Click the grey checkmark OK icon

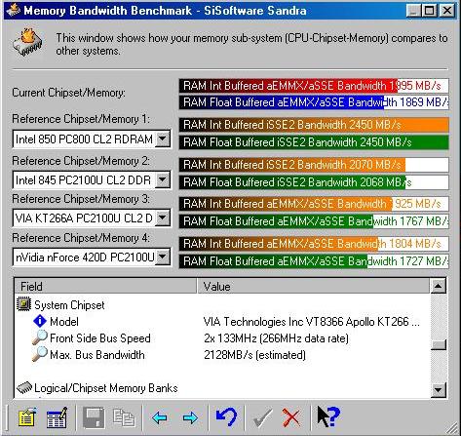pyautogui.click(x=262, y=417)
